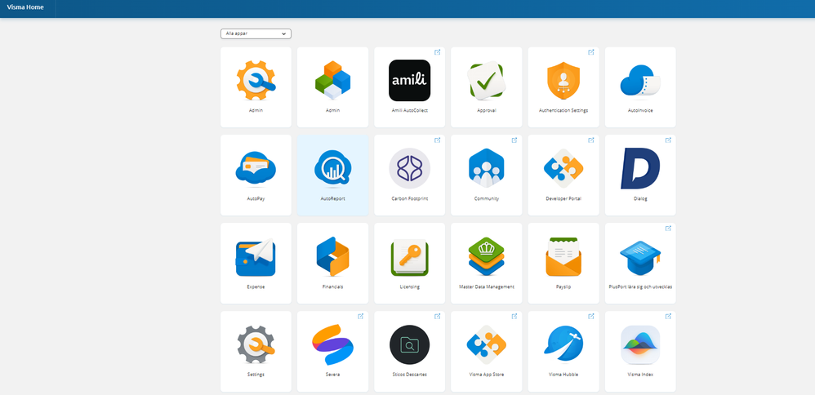Open the Approval checkmark icon
The image size is (815, 395).
click(x=487, y=81)
